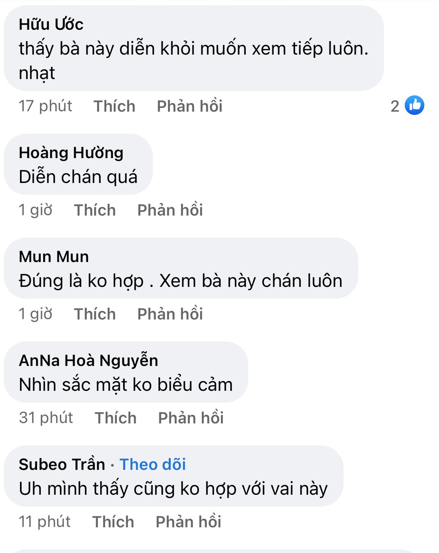This screenshot has width=439, height=553.
Task: Reply to Subeo Trần's comment
Action: coord(188,522)
